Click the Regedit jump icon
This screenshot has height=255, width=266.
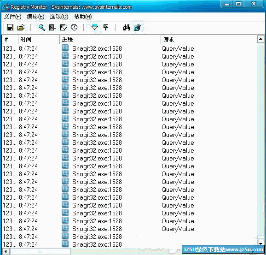click(x=137, y=27)
